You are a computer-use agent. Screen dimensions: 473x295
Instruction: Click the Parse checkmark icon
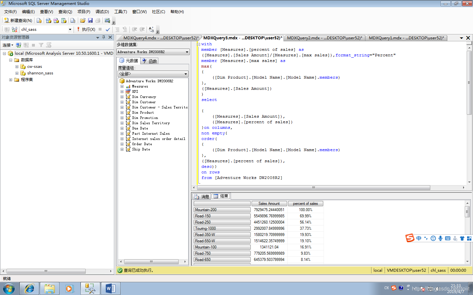click(108, 29)
